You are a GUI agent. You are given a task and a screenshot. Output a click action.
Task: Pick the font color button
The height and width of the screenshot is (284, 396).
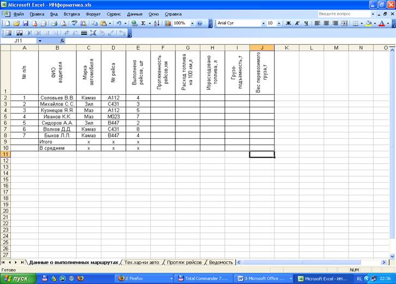click(381, 23)
